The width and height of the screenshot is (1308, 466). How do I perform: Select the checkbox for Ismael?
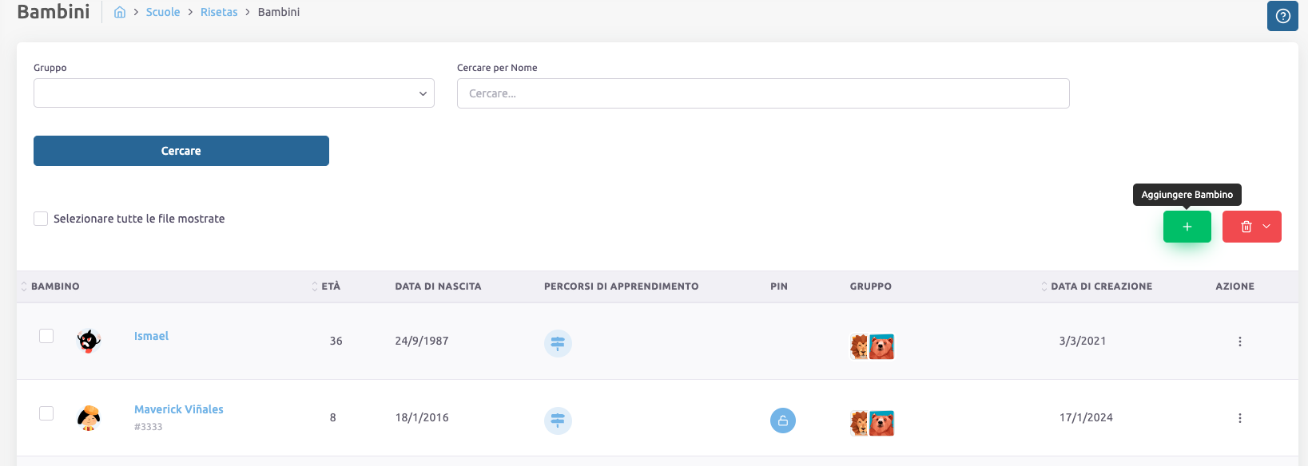(x=46, y=336)
